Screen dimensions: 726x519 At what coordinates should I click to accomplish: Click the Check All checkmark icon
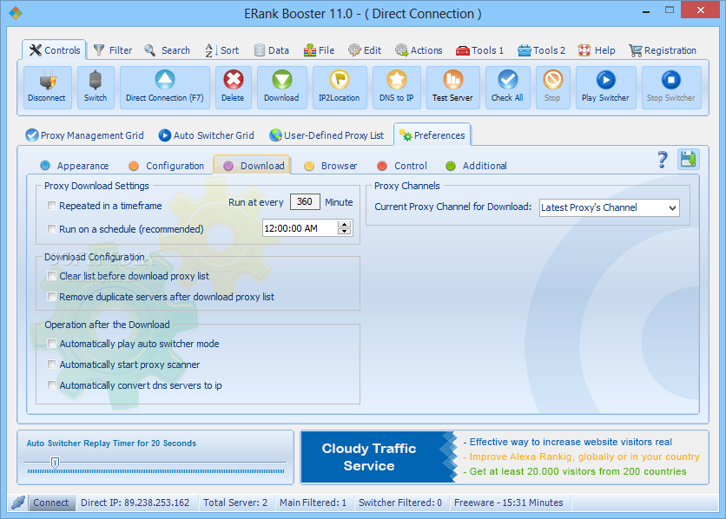(x=507, y=80)
